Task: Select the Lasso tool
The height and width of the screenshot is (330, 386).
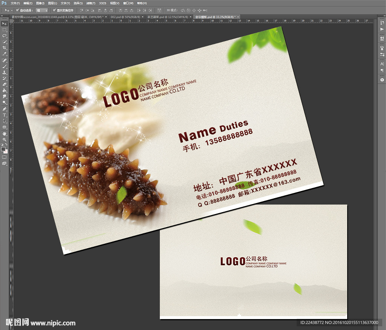Action: point(5,35)
